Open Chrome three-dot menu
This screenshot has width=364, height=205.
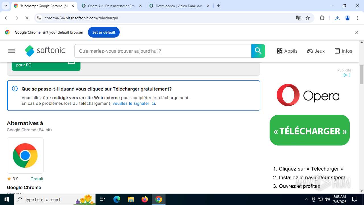click(358, 18)
